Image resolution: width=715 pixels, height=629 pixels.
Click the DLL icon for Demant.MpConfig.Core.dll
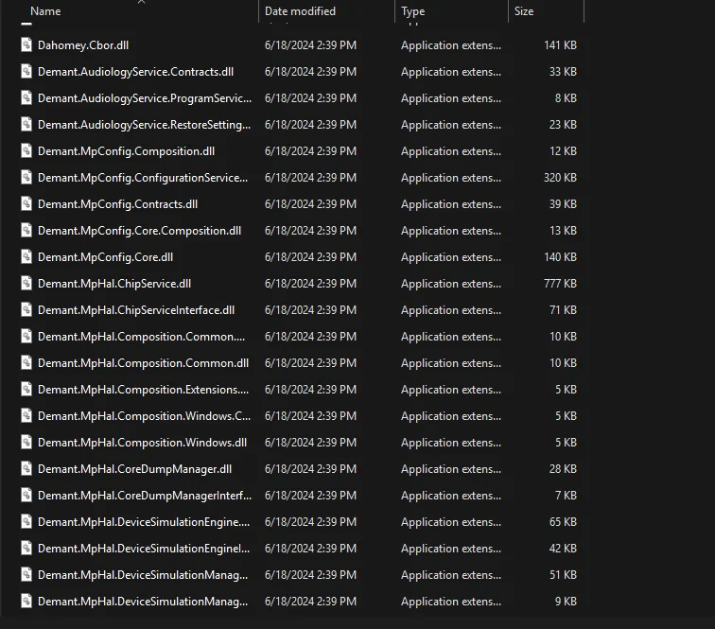[x=26, y=256]
